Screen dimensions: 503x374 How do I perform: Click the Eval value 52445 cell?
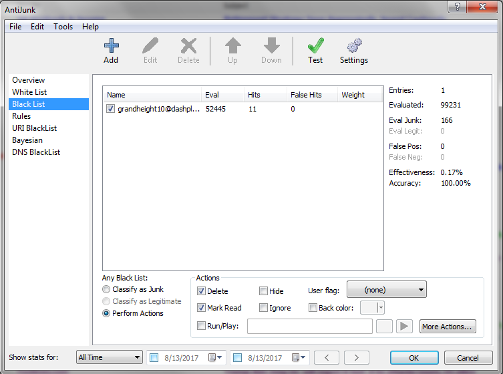[x=216, y=109]
